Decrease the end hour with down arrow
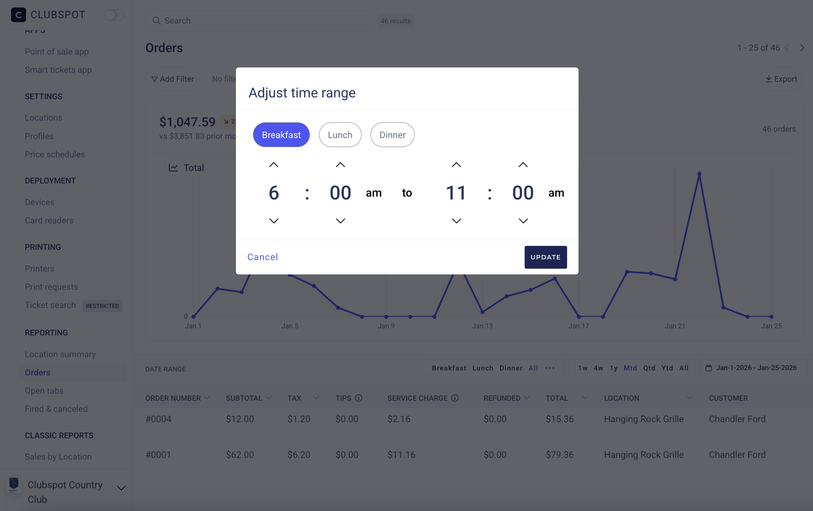813x511 pixels. click(456, 221)
